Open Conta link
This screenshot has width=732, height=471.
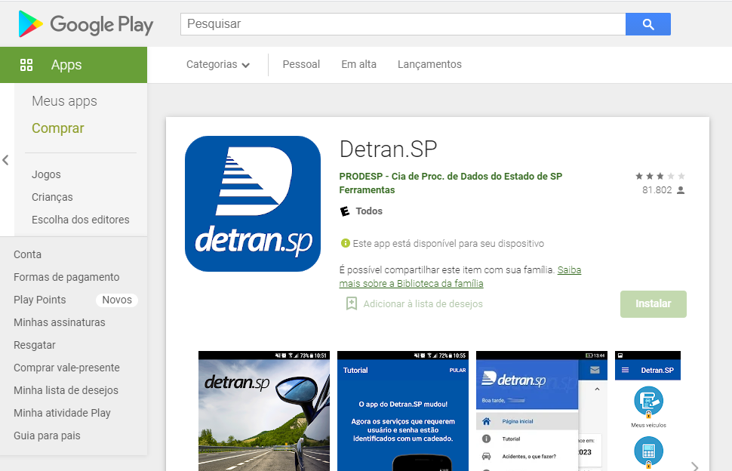pos(27,254)
